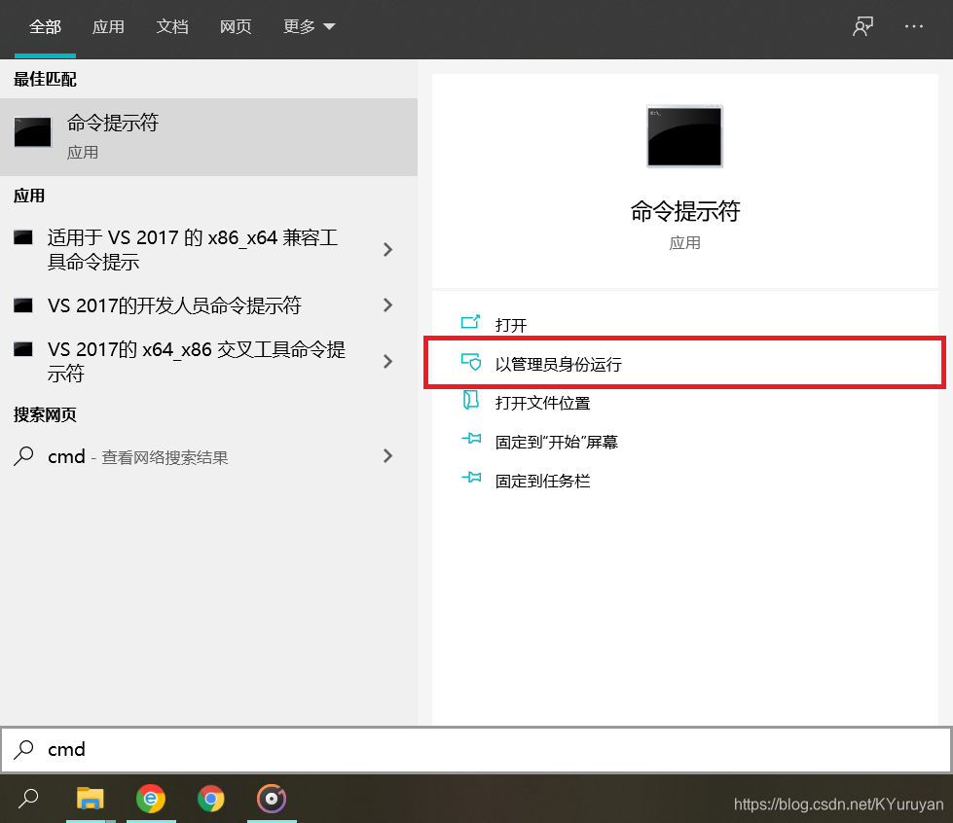The image size is (953, 823).
Task: Open Google Chrome from taskbar
Action: point(211,799)
